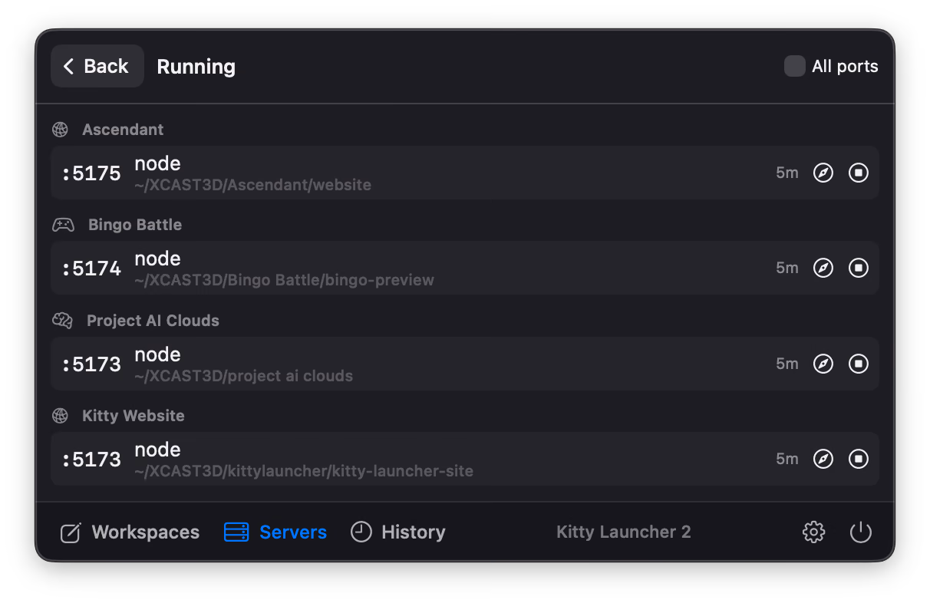
Task: Click port number :5174
Action: [x=91, y=269]
